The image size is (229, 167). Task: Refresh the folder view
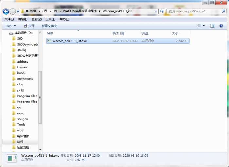(162, 11)
